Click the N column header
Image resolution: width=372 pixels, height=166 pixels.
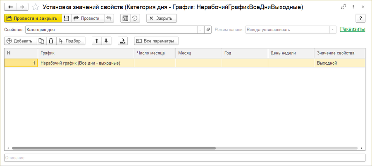coord(21,53)
